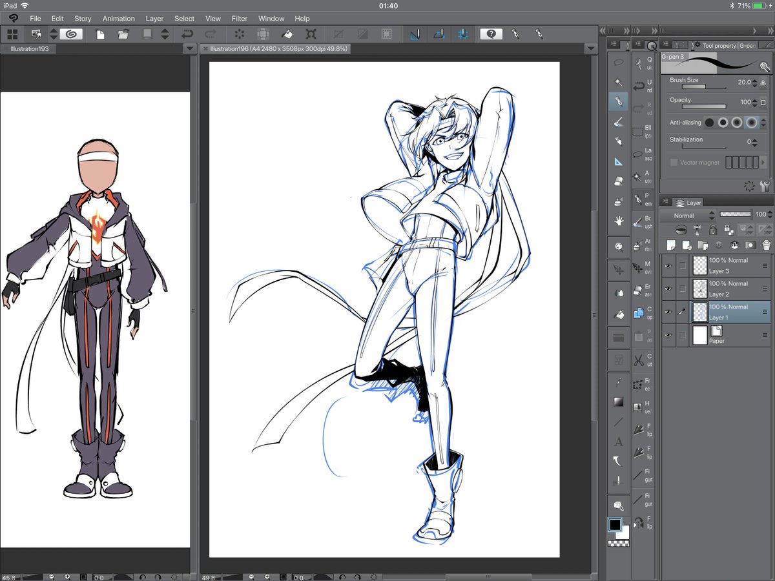775x581 pixels.
Task: Click Copy command in quick access
Action: point(644,312)
